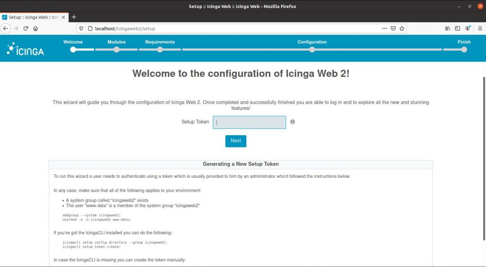Click 'icingacli setup token create;' command text
The height and width of the screenshot is (267, 486).
92,247
